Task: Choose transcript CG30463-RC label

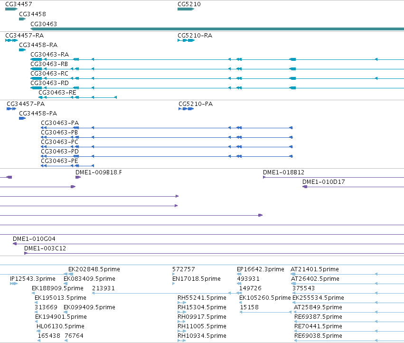Action: [49, 74]
